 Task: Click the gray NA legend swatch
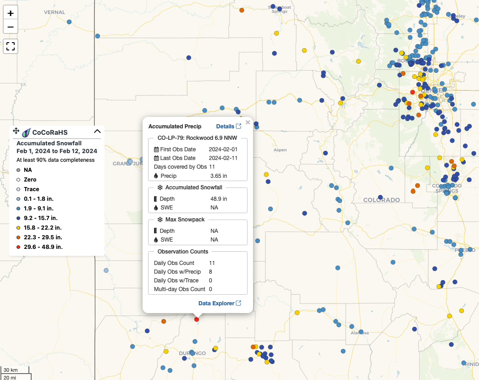coord(18,170)
